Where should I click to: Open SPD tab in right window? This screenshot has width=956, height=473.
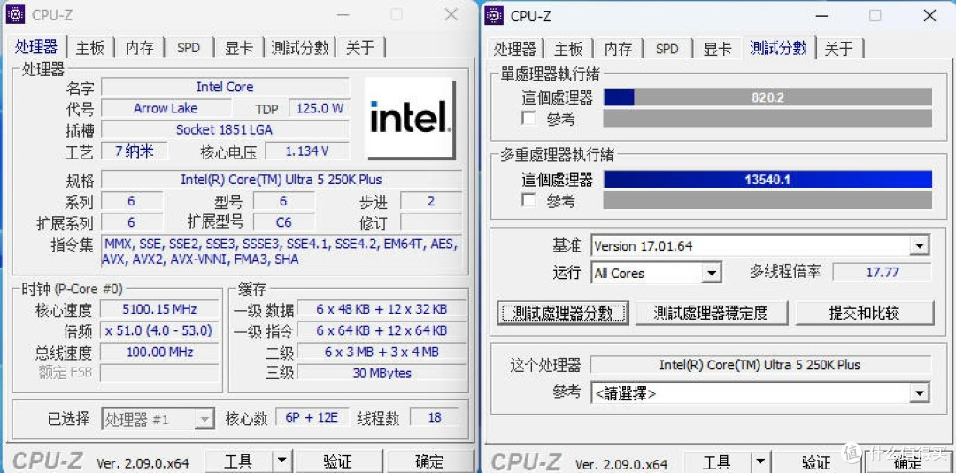pyautogui.click(x=667, y=49)
